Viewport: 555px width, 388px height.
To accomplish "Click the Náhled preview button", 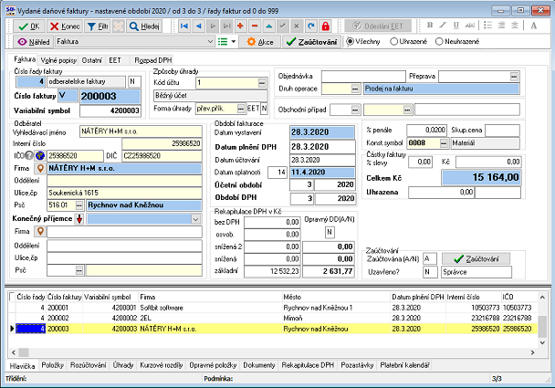I will [33, 42].
